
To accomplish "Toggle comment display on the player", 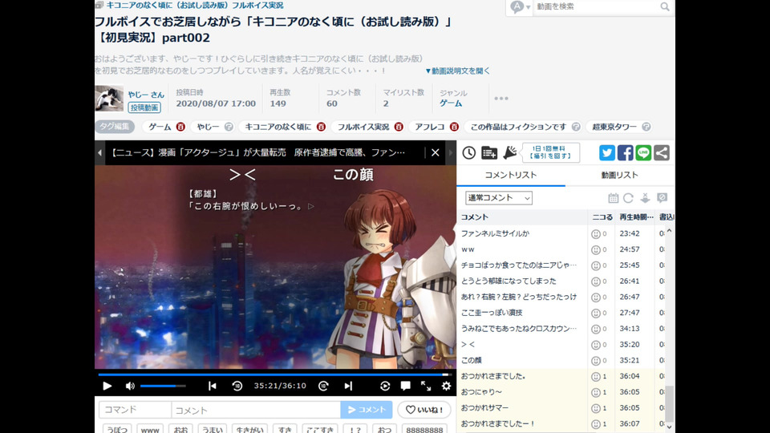I will coord(405,386).
